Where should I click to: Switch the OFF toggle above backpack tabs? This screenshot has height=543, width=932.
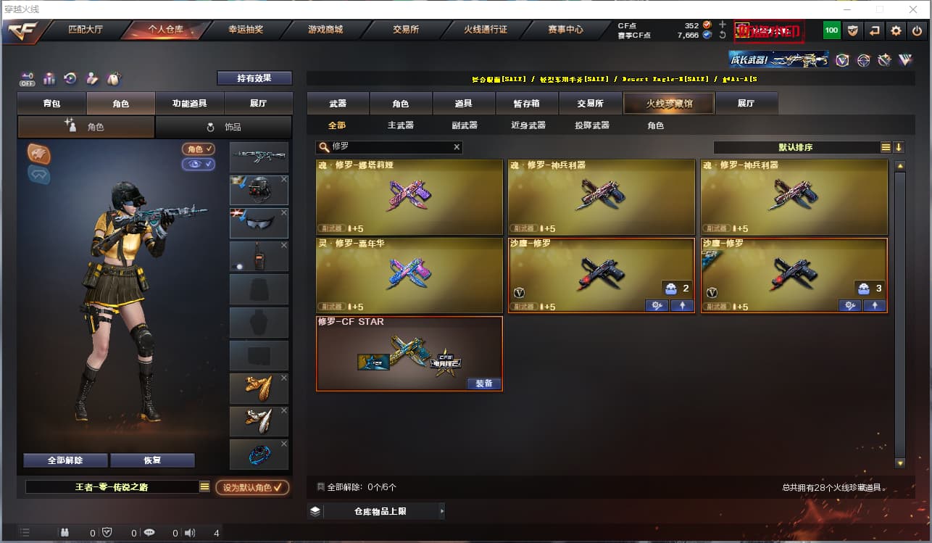(28, 78)
